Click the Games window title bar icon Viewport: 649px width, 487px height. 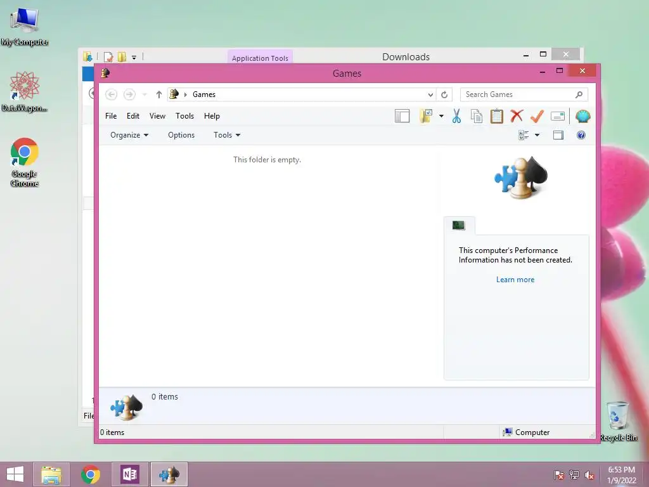coord(105,73)
